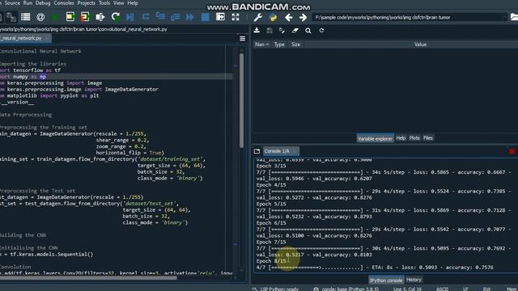Save variable data icon

[270, 31]
